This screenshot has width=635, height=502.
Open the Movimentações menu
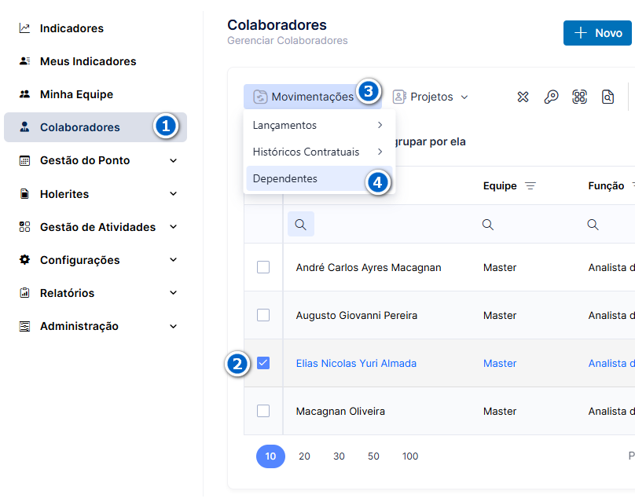[312, 97]
